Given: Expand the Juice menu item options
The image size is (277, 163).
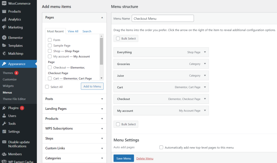Looking at the screenshot, I should pos(205,75).
